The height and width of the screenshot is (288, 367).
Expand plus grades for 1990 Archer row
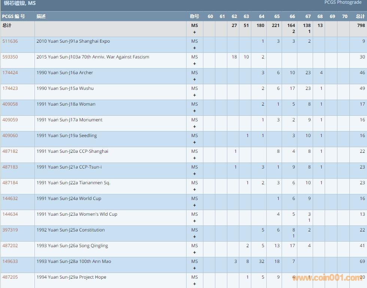tap(194, 79)
